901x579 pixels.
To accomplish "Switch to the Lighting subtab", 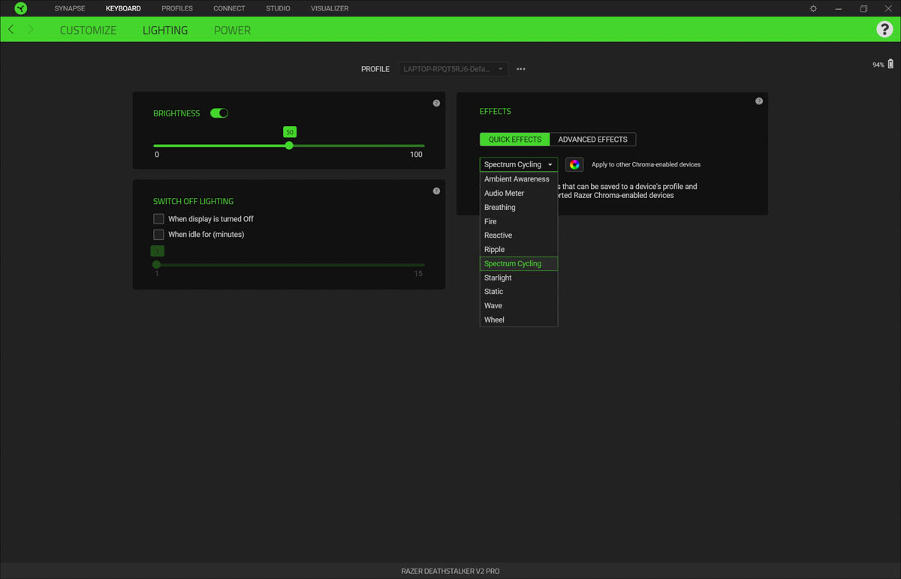I will tap(165, 30).
